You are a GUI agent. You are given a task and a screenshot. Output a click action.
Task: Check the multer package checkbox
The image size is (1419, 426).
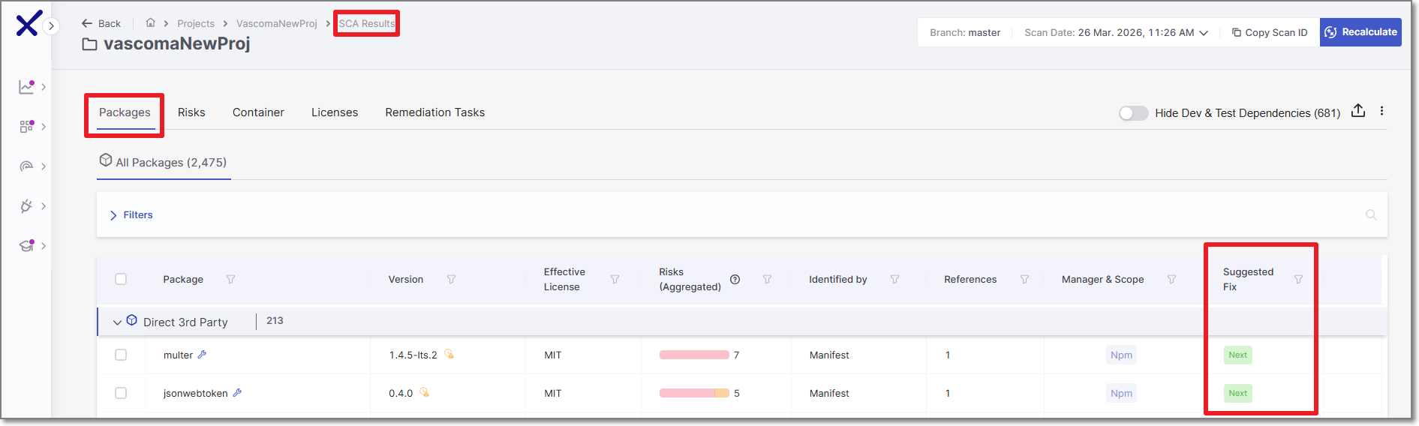pyautogui.click(x=121, y=355)
